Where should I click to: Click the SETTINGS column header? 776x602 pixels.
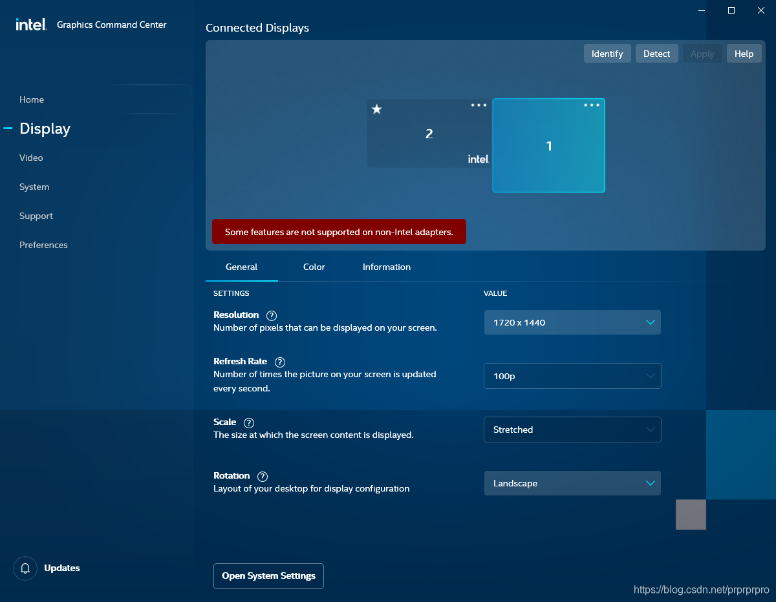pyautogui.click(x=231, y=293)
